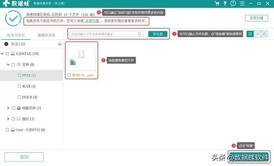This screenshot has height=166, width=274.
Task: Check the XLSX (3) checkbox
Action: [x=19, y=86]
